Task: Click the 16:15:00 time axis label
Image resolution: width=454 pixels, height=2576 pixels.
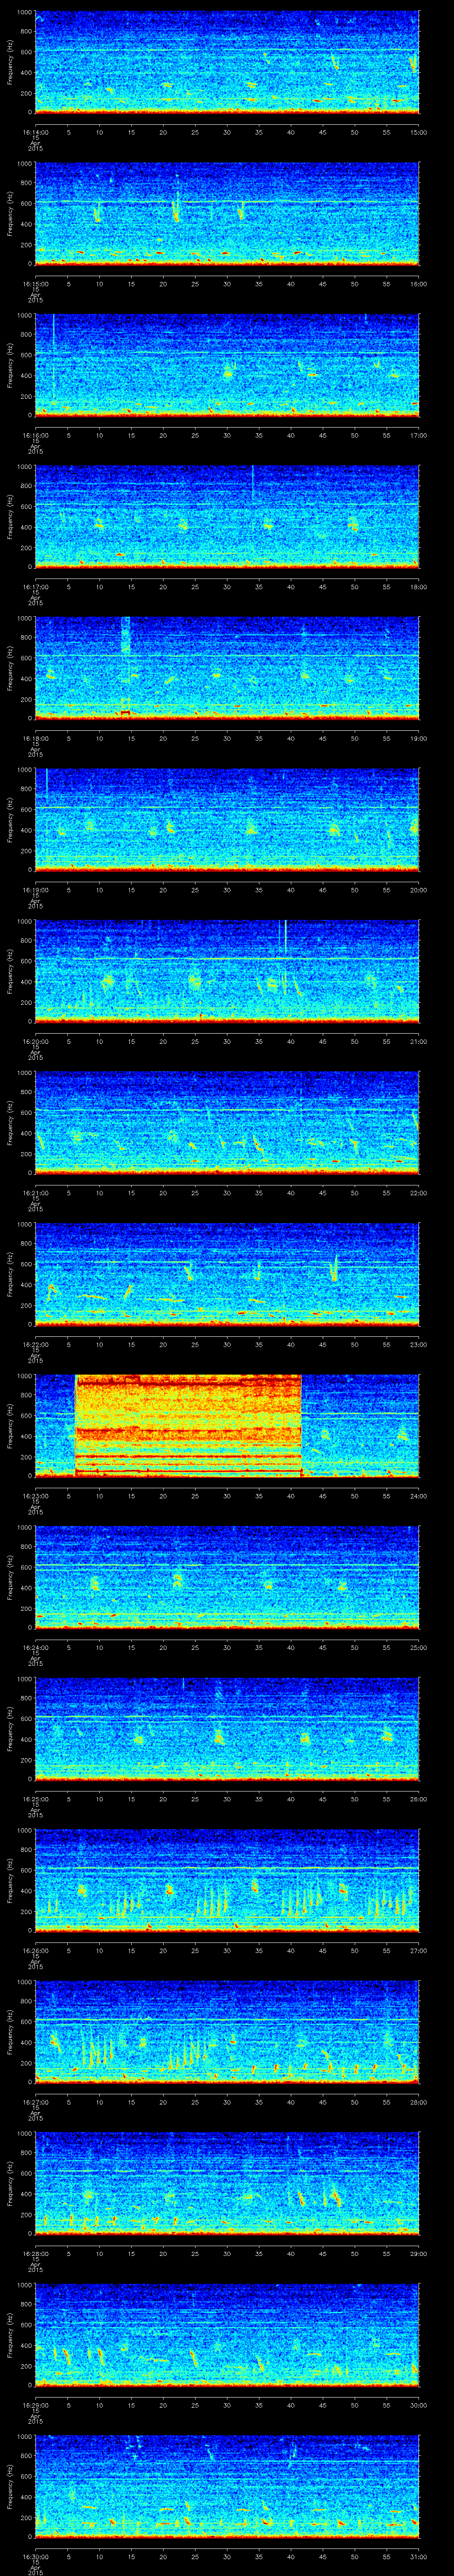Action: pos(35,284)
